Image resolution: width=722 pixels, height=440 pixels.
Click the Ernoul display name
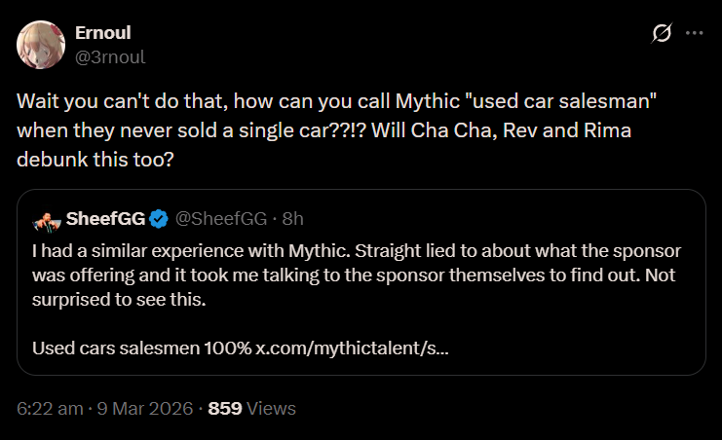click(103, 32)
